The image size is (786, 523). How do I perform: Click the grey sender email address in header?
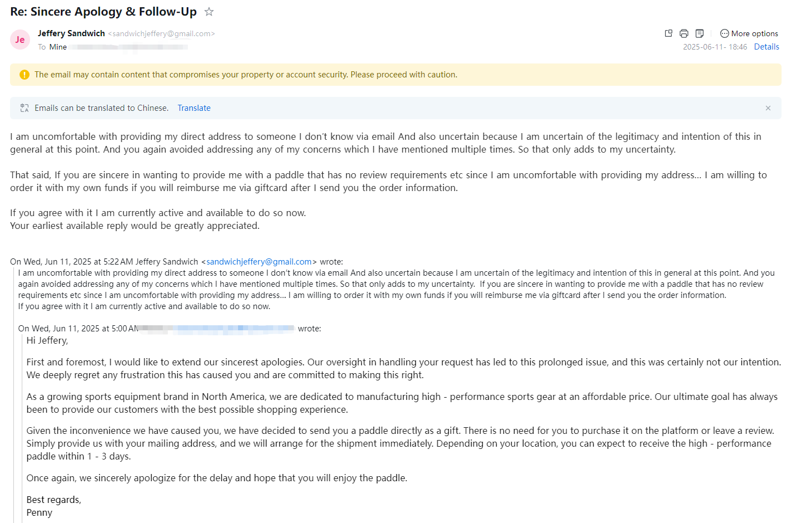[162, 33]
